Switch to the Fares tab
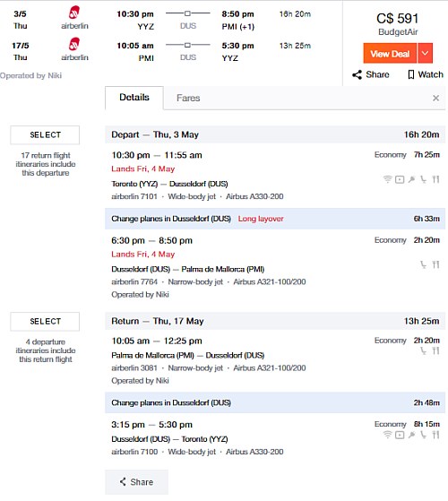This screenshot has width=448, height=501. (x=188, y=98)
